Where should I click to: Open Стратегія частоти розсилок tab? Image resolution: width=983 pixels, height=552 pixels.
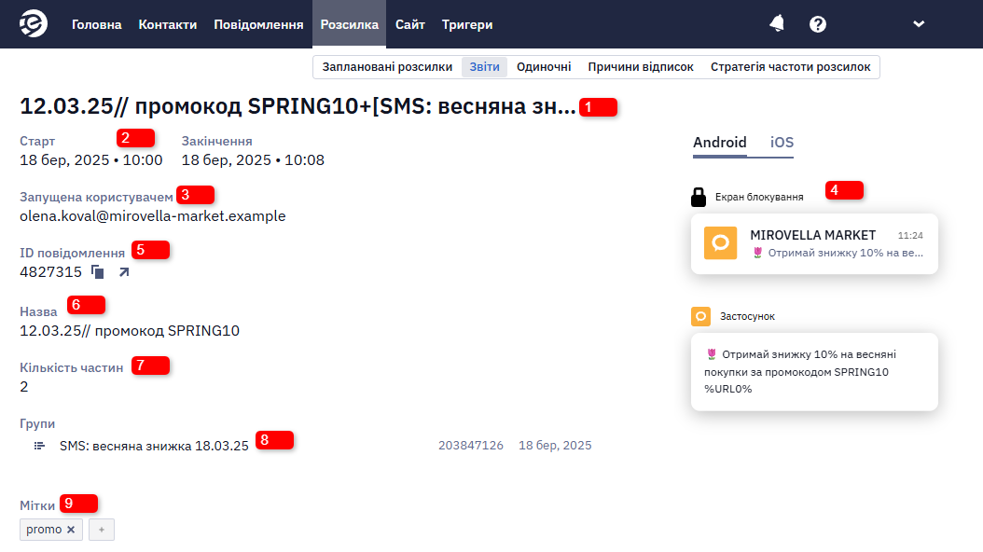point(791,67)
